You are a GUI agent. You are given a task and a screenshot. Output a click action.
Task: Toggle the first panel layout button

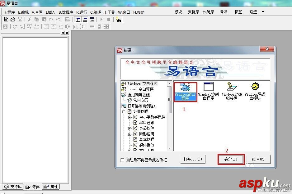pyautogui.click(x=78, y=20)
